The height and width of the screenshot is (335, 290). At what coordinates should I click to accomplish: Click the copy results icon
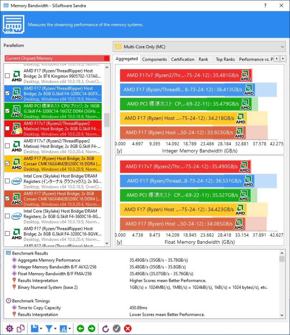[x=21, y=328]
